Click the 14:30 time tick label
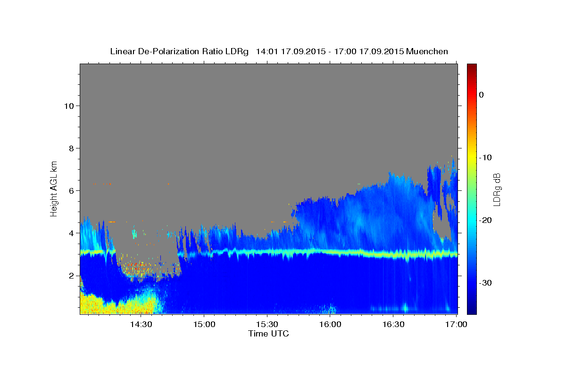Screen dimensions: 566x377 [x=141, y=324]
